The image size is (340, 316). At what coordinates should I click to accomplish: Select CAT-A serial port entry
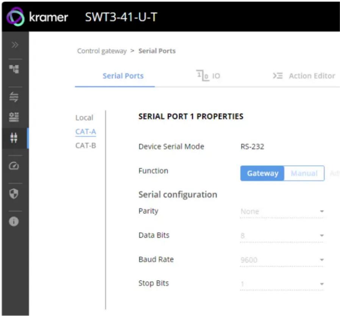86,132
